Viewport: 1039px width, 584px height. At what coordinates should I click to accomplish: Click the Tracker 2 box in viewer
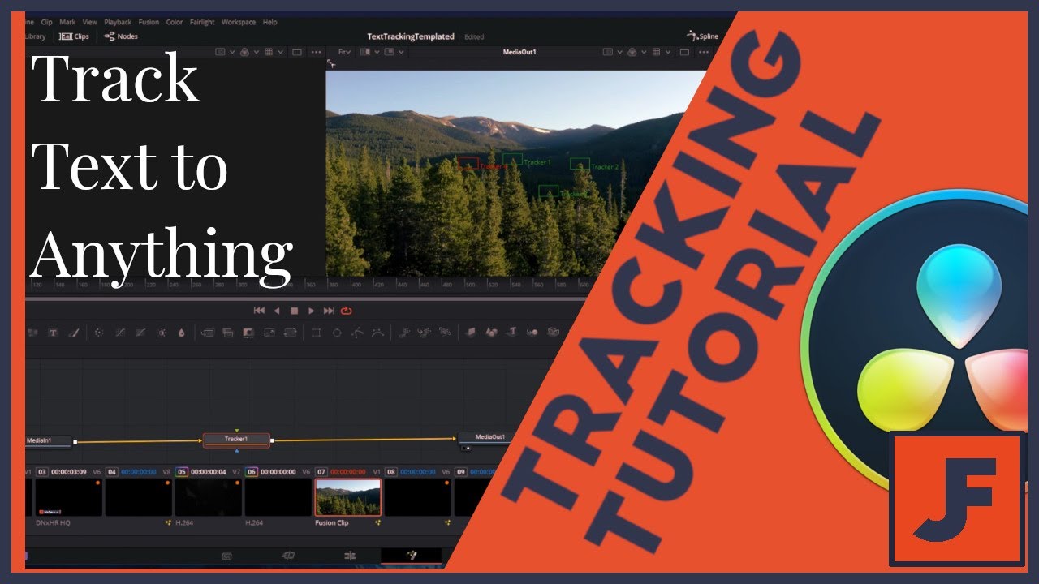(x=579, y=164)
